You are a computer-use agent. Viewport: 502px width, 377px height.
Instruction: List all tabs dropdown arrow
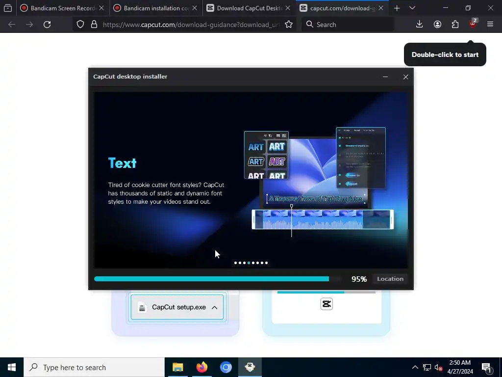[412, 8]
